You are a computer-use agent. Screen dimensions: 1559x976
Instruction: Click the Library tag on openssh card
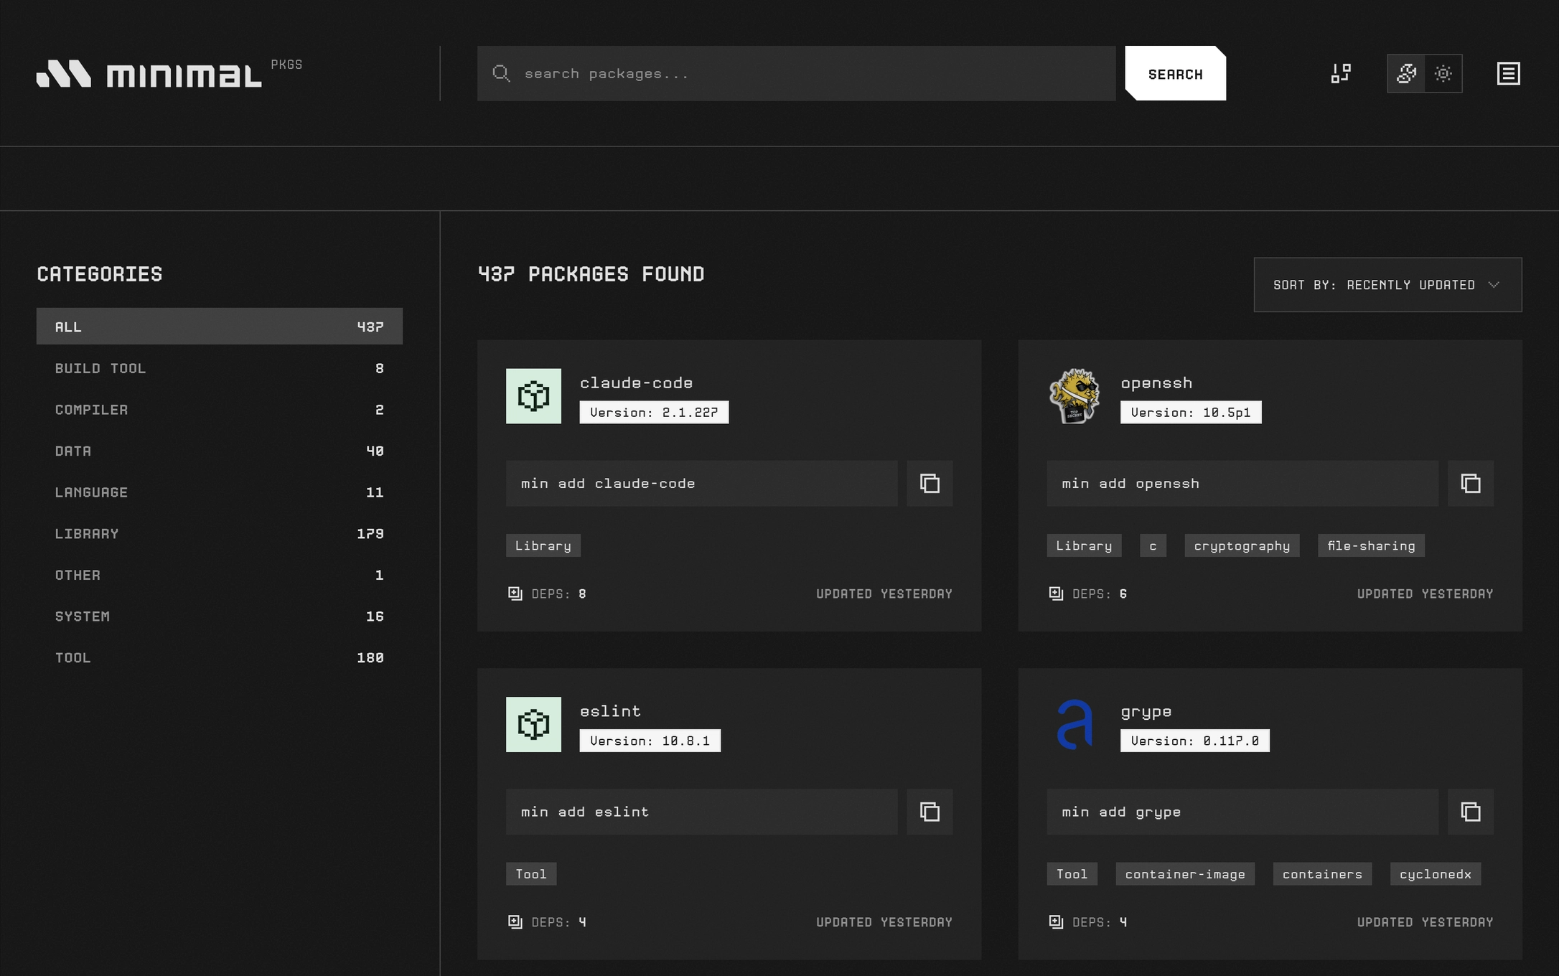pos(1084,545)
